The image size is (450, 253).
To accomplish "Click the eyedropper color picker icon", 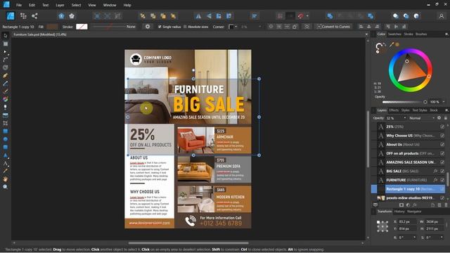I will 392,44.
